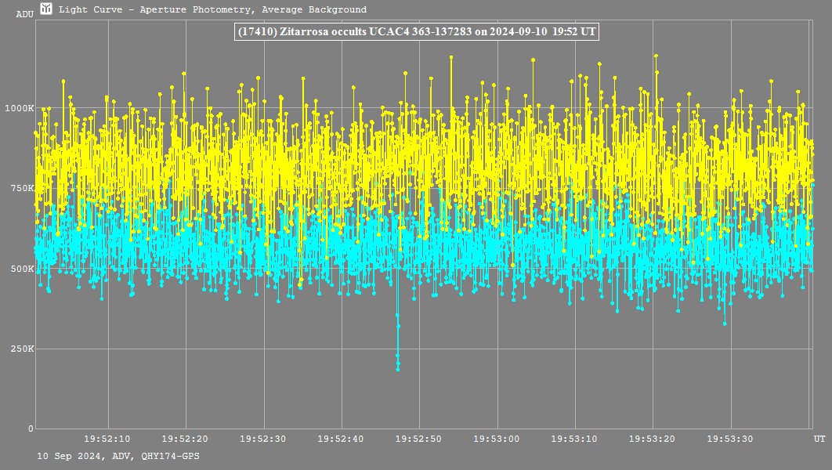
Task: Click the ADU axis unit label
Action: click(24, 14)
